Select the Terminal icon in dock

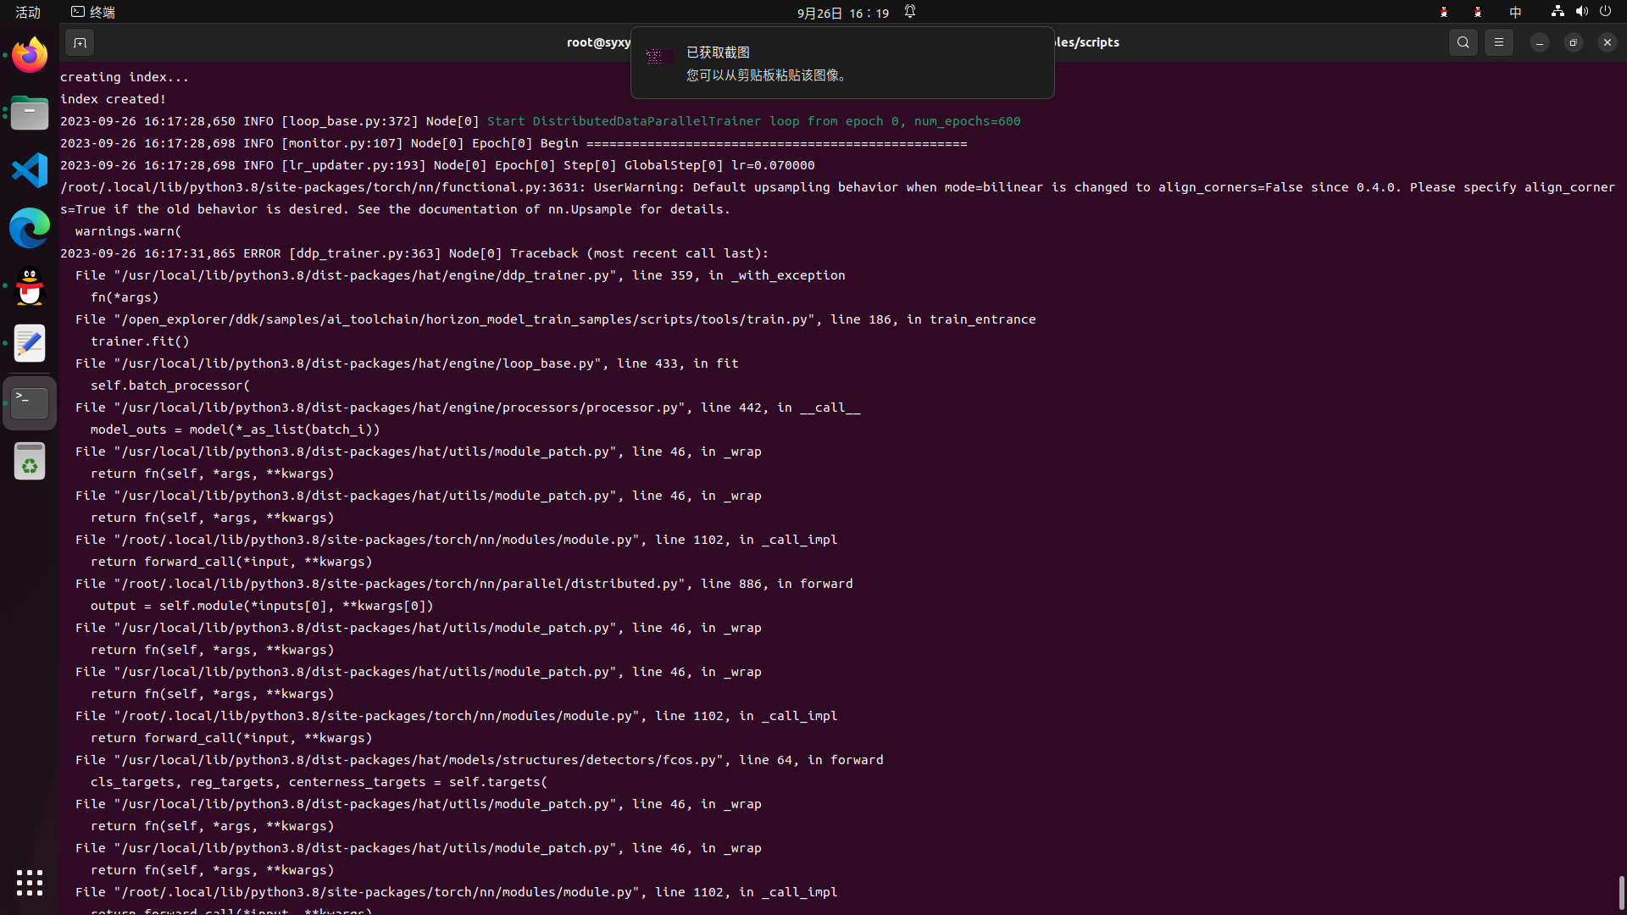click(30, 403)
